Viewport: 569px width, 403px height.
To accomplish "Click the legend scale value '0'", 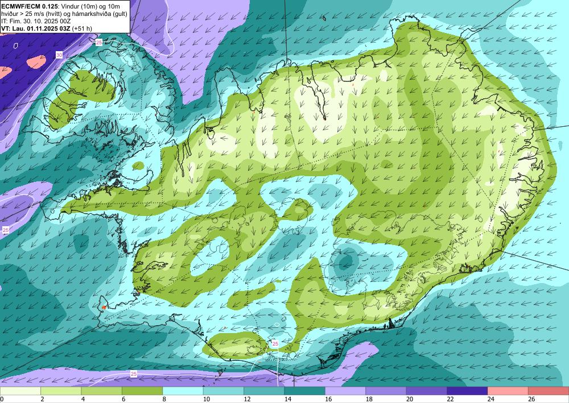I will coord(2,400).
